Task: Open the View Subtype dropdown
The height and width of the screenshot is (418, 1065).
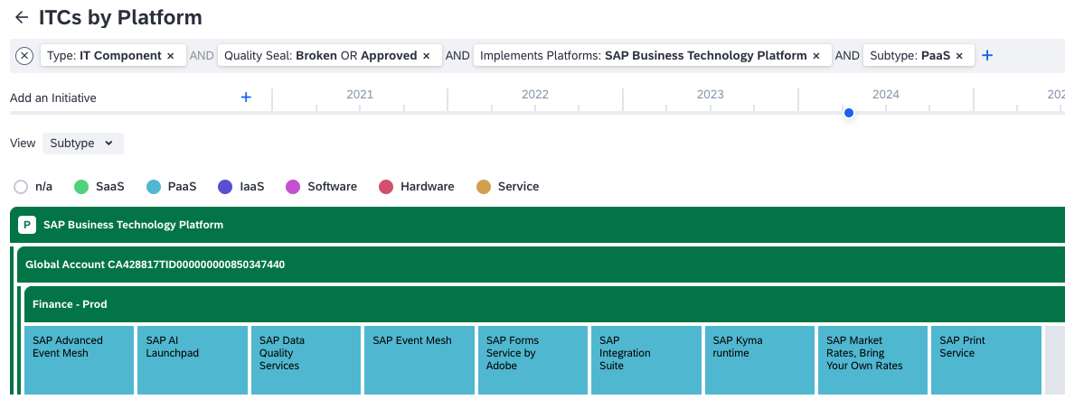Action: click(83, 144)
